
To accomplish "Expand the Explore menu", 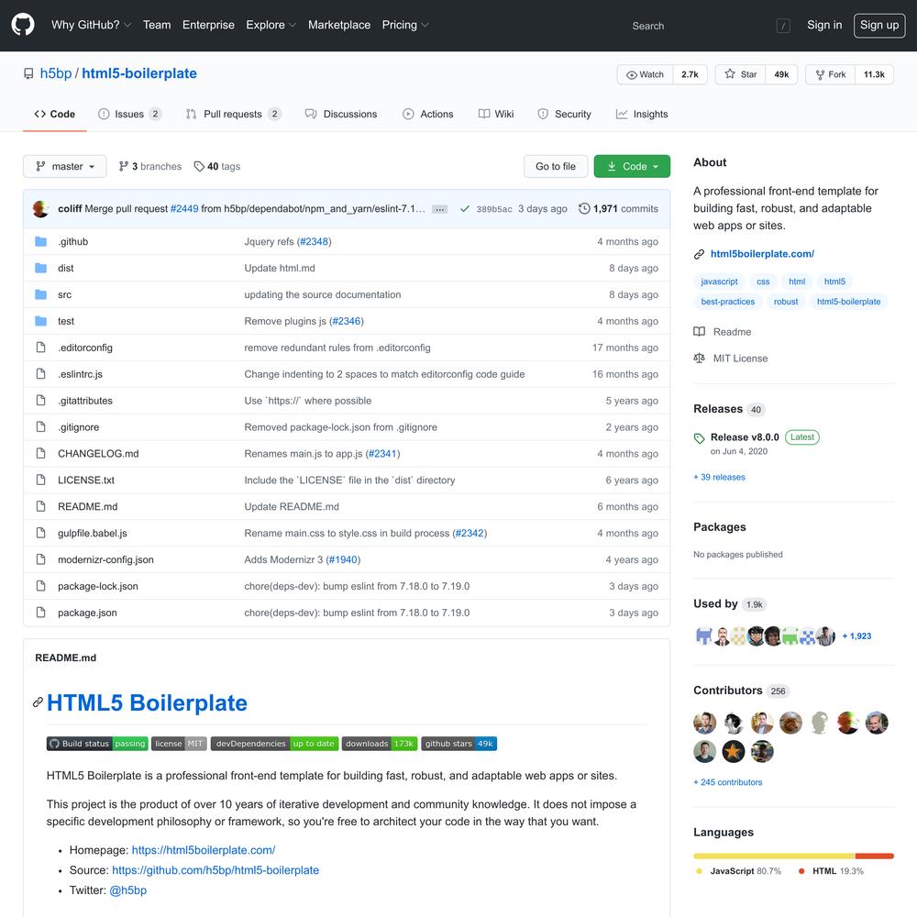I will tap(271, 25).
